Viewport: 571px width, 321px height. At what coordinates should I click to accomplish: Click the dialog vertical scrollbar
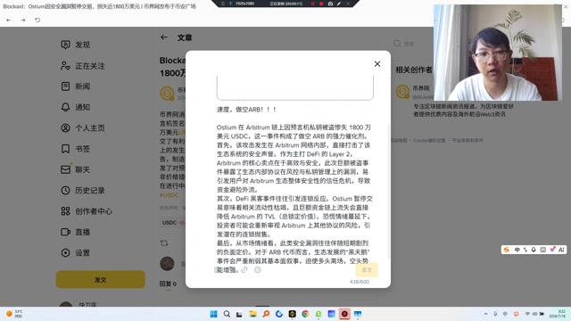(x=389, y=191)
